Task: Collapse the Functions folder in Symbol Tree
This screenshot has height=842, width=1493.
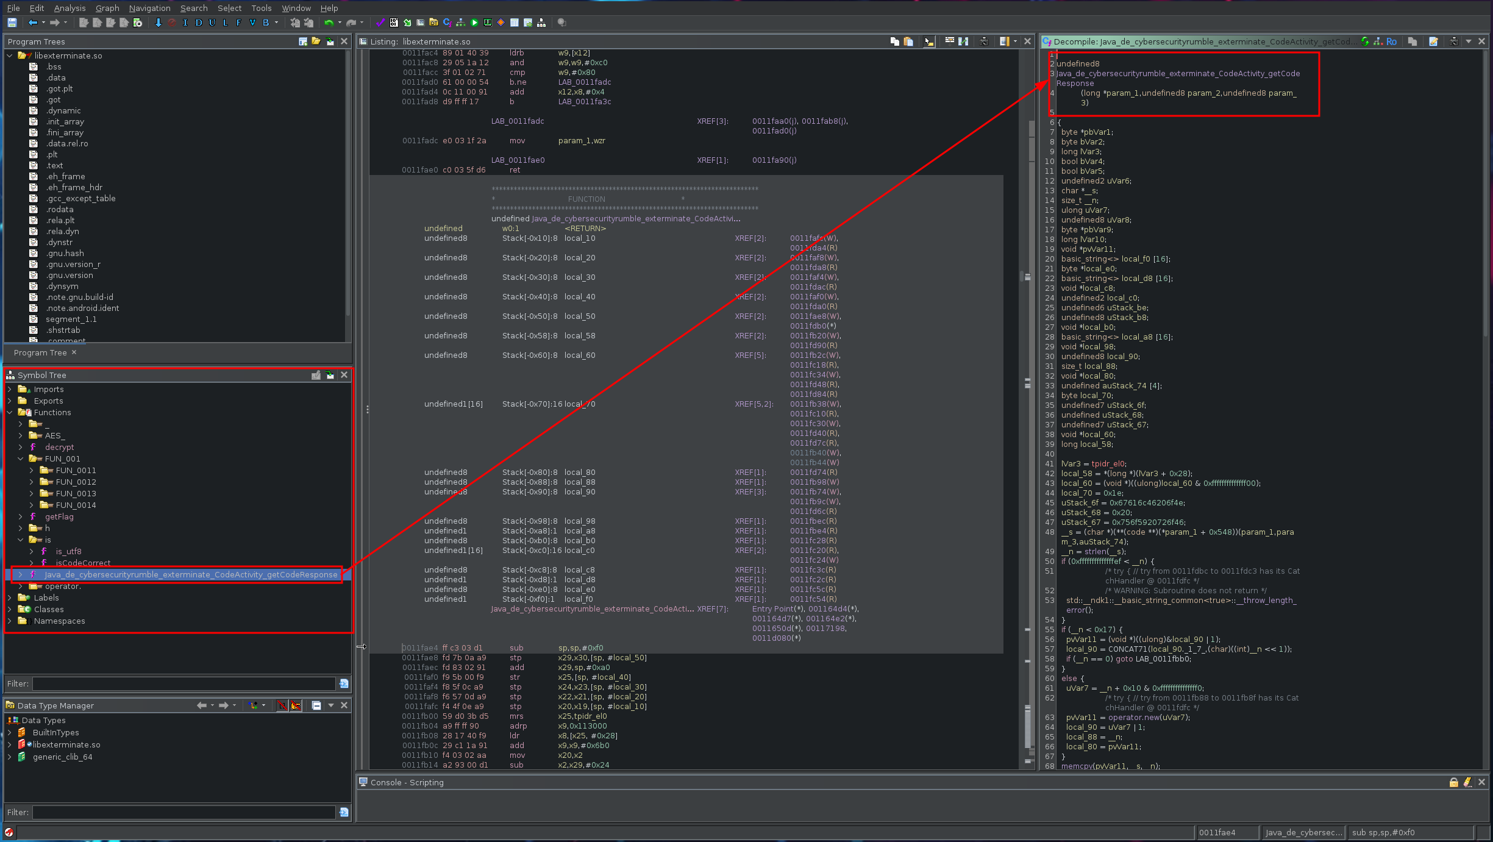Action: [x=10, y=412]
